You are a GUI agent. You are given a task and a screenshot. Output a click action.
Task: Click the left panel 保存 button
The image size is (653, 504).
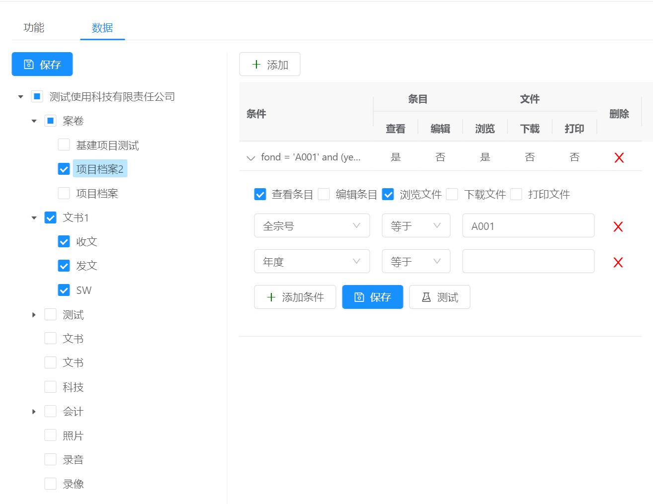click(x=42, y=64)
